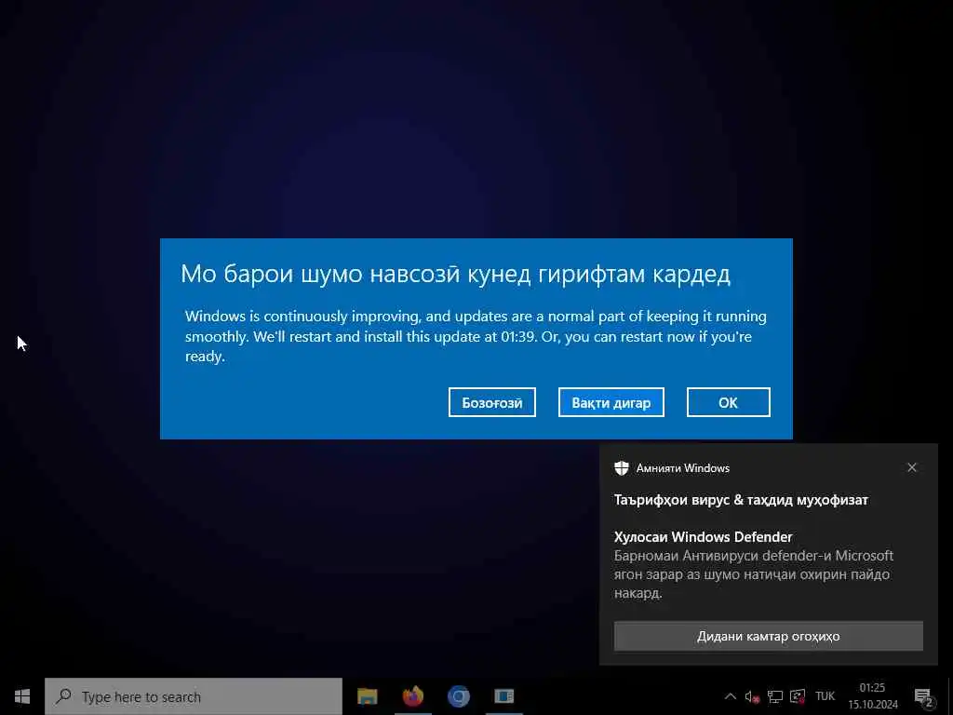Click the Type here to search box
This screenshot has width=953, height=715.
pyautogui.click(x=194, y=696)
